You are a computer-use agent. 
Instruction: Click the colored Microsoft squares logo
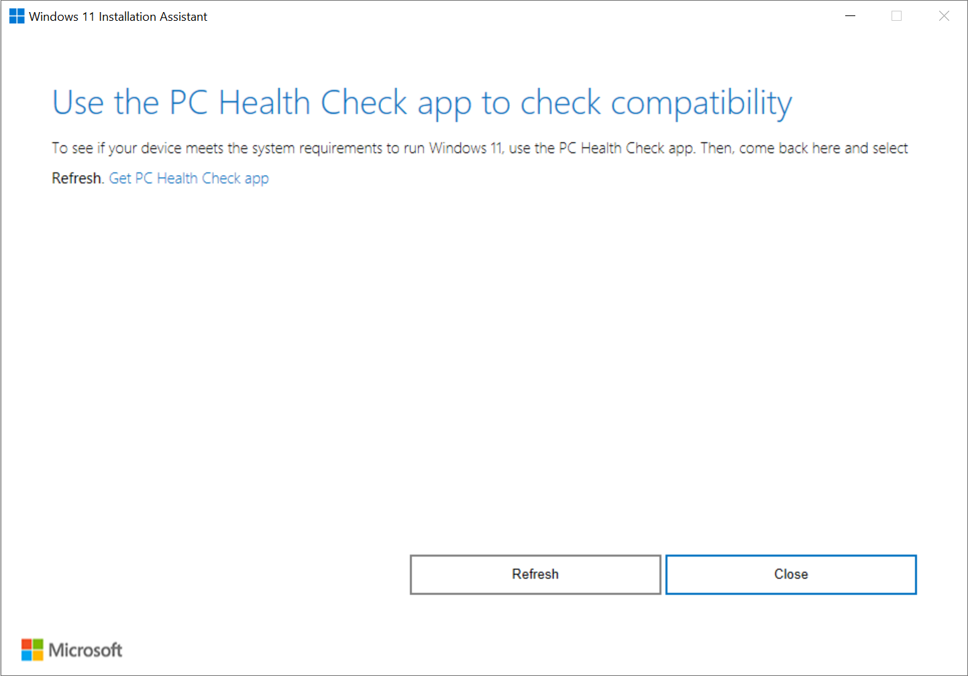coord(31,649)
